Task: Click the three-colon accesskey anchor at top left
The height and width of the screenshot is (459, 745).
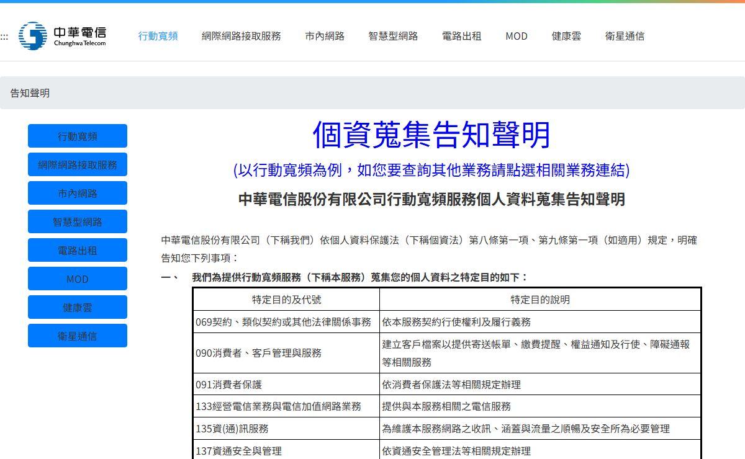Action: pos(4,37)
